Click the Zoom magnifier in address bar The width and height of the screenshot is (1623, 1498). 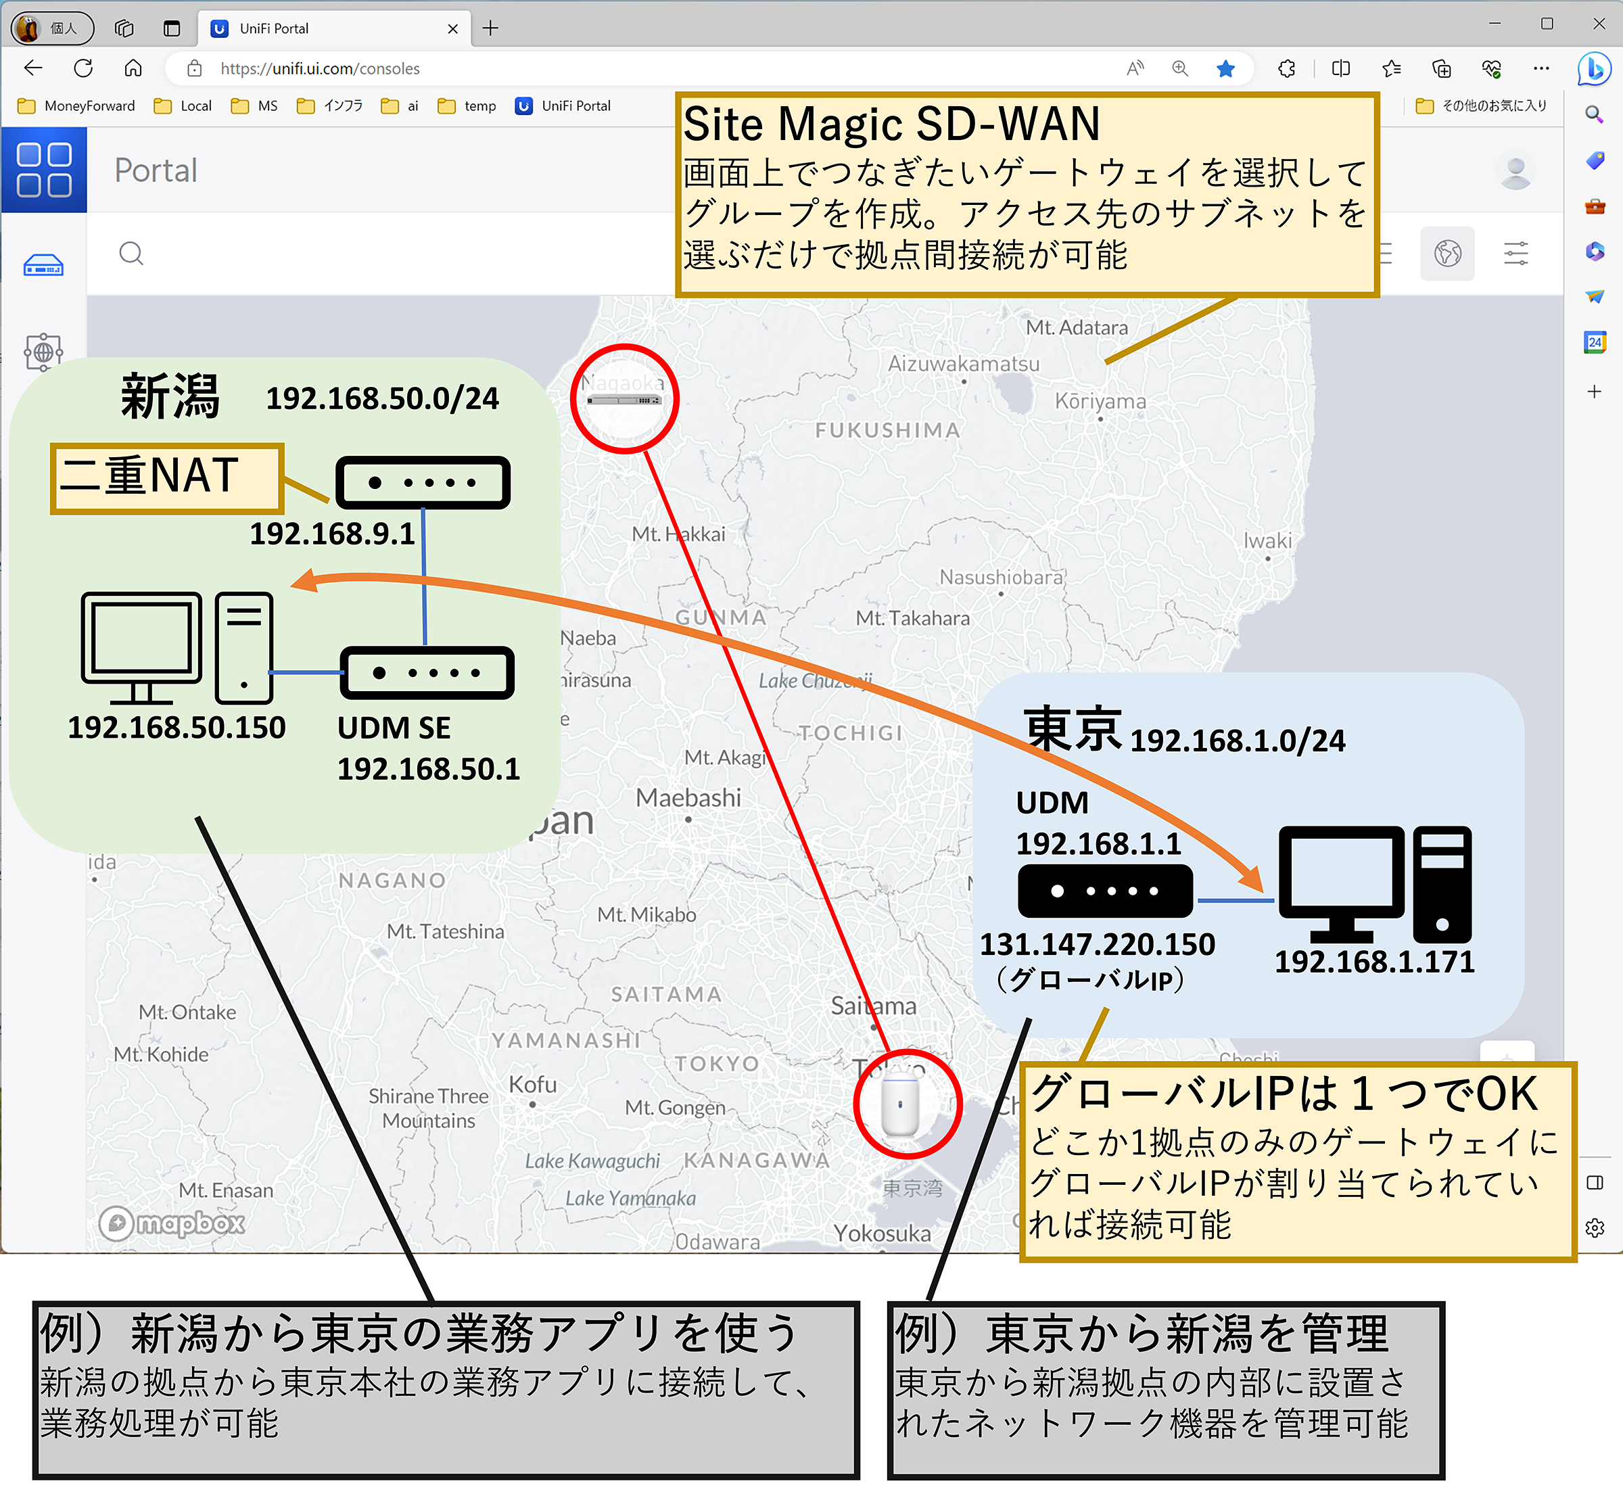tap(1180, 69)
